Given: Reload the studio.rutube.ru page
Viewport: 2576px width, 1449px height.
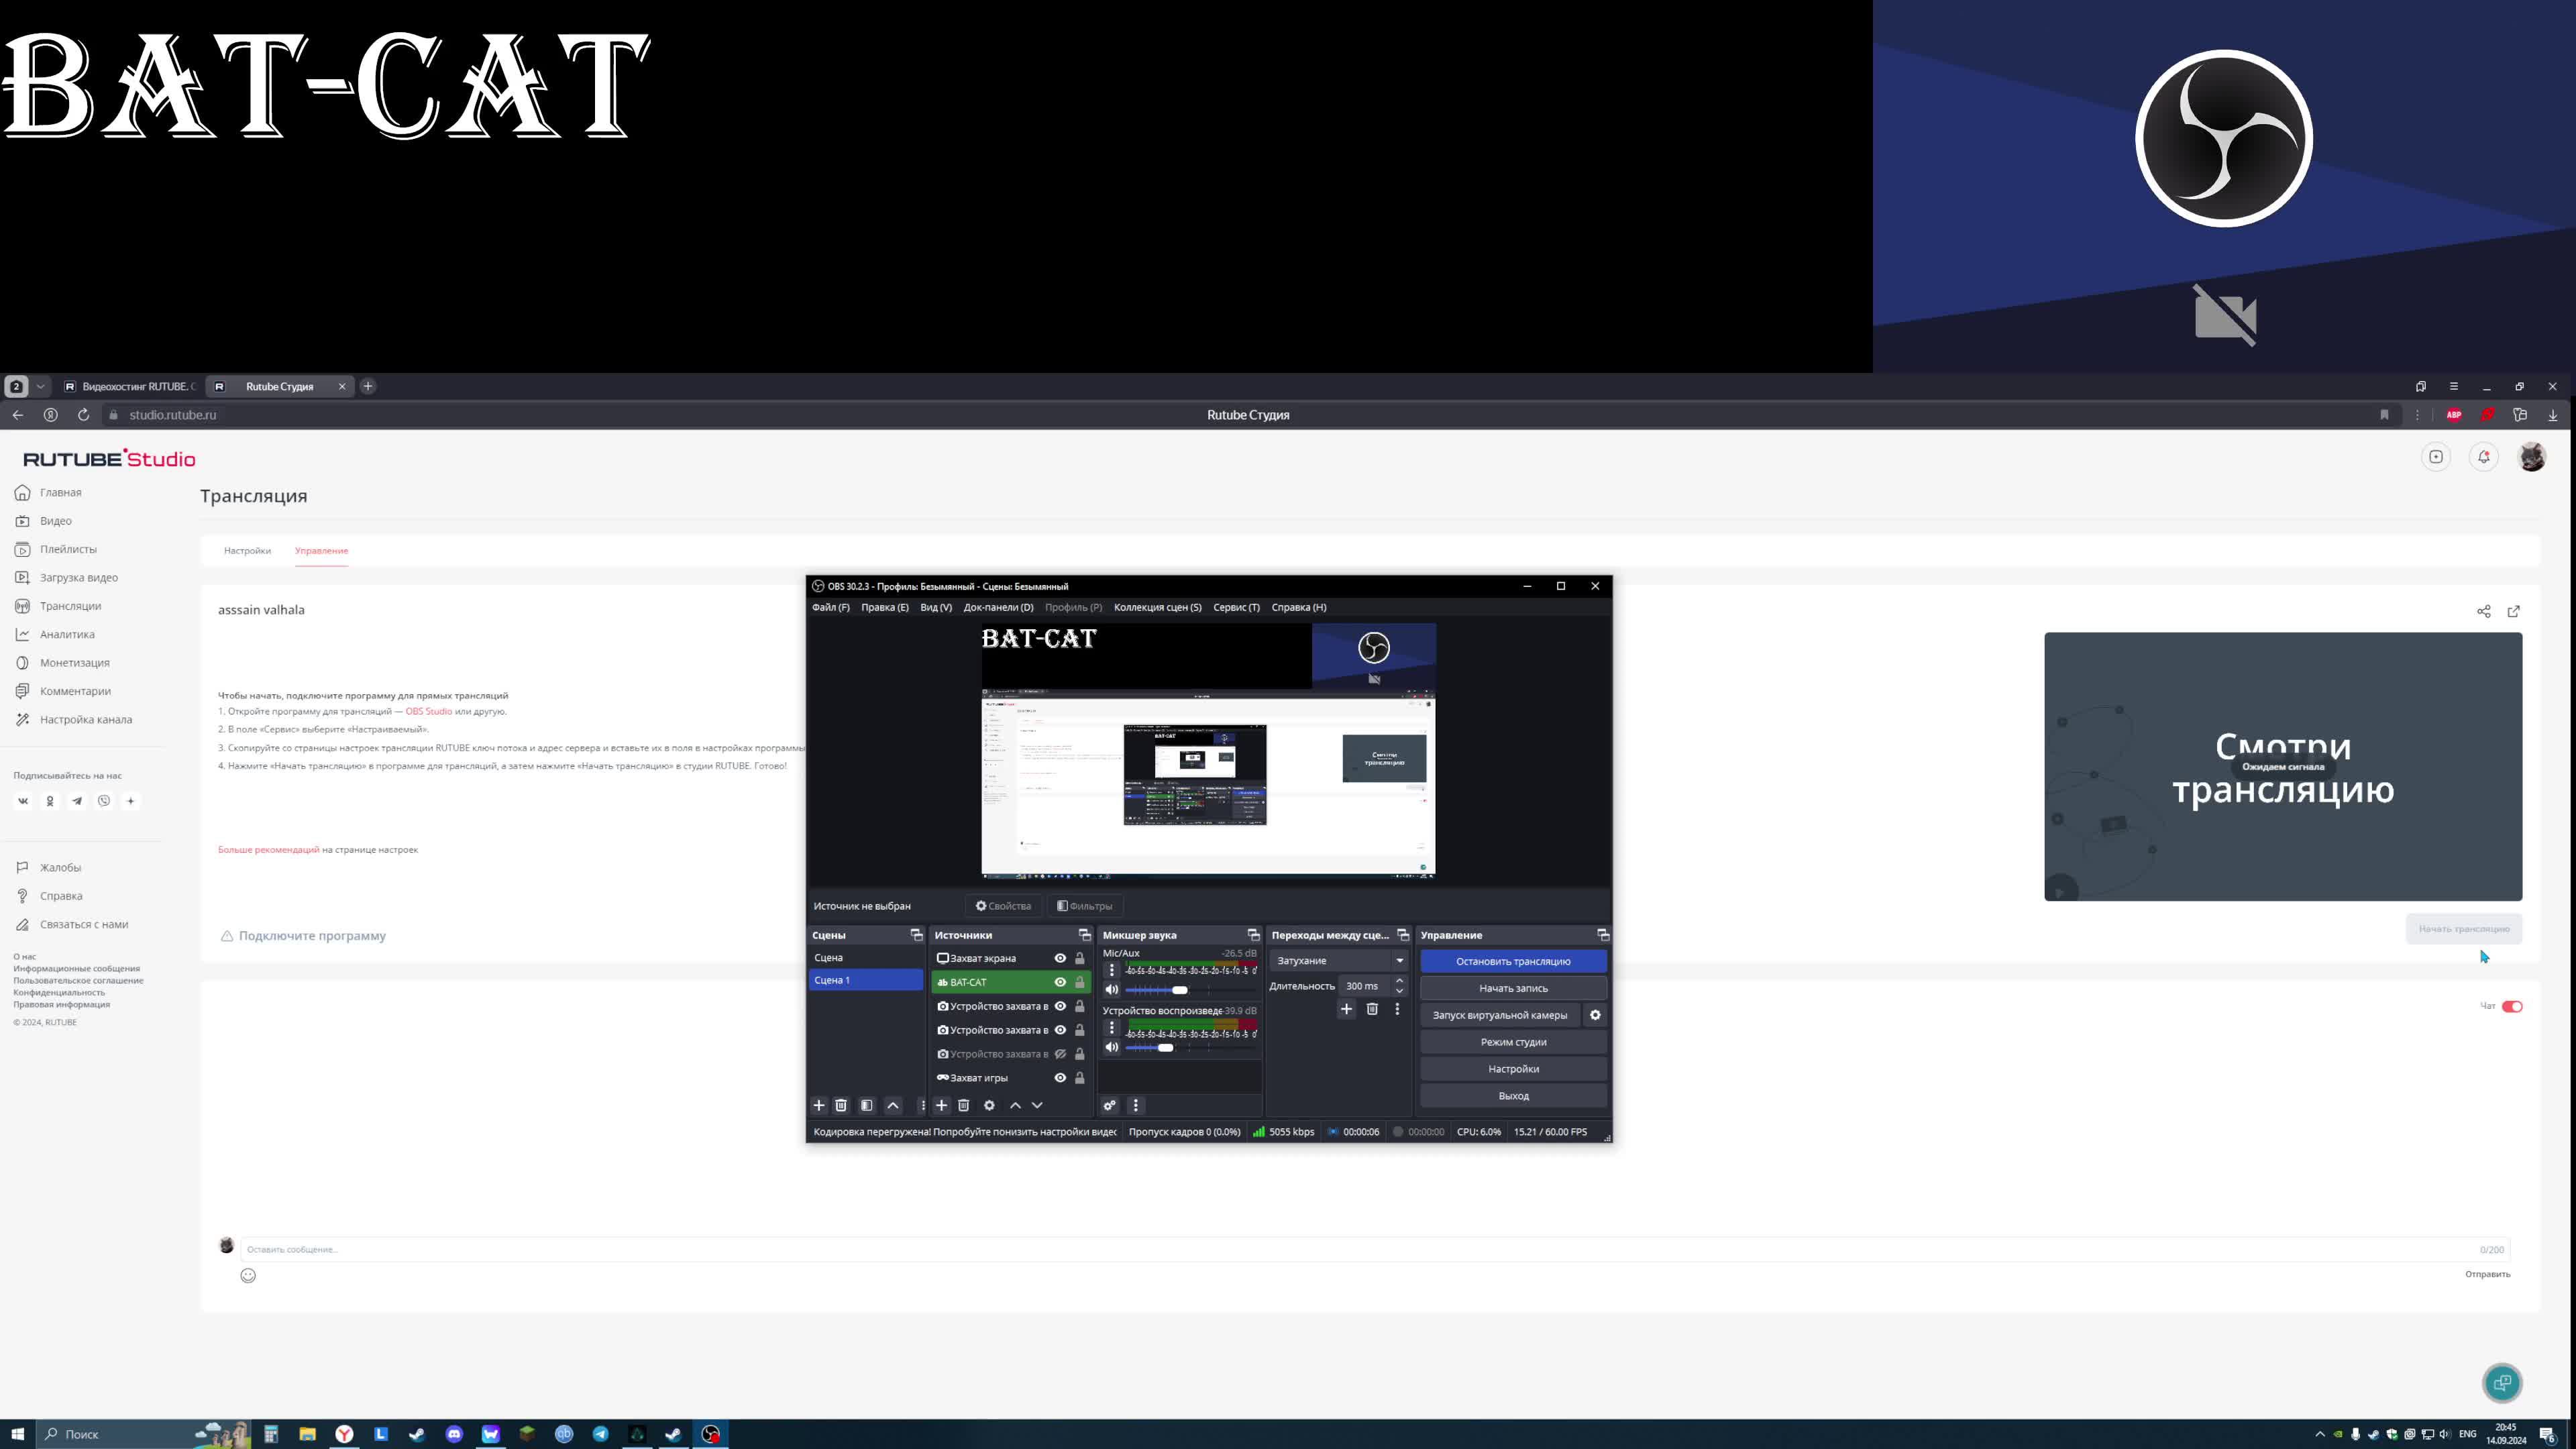Looking at the screenshot, I should (x=83, y=415).
